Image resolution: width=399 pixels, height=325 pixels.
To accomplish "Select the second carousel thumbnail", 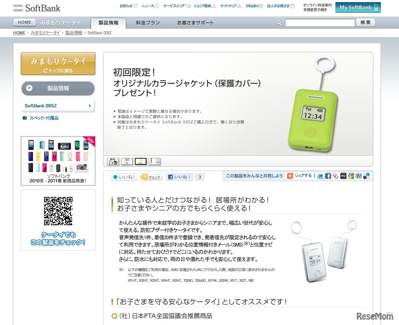I will (x=127, y=161).
